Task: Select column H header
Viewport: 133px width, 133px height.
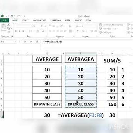Action: point(112,54)
